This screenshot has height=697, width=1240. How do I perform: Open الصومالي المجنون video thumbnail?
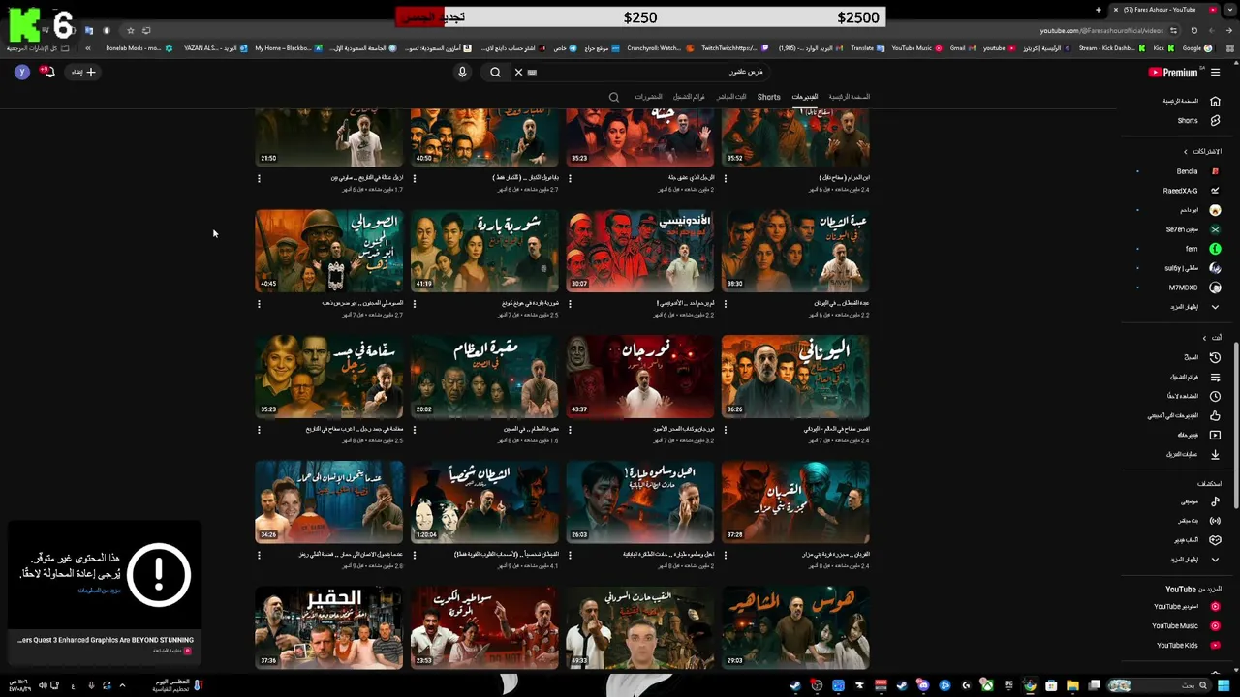tap(329, 251)
